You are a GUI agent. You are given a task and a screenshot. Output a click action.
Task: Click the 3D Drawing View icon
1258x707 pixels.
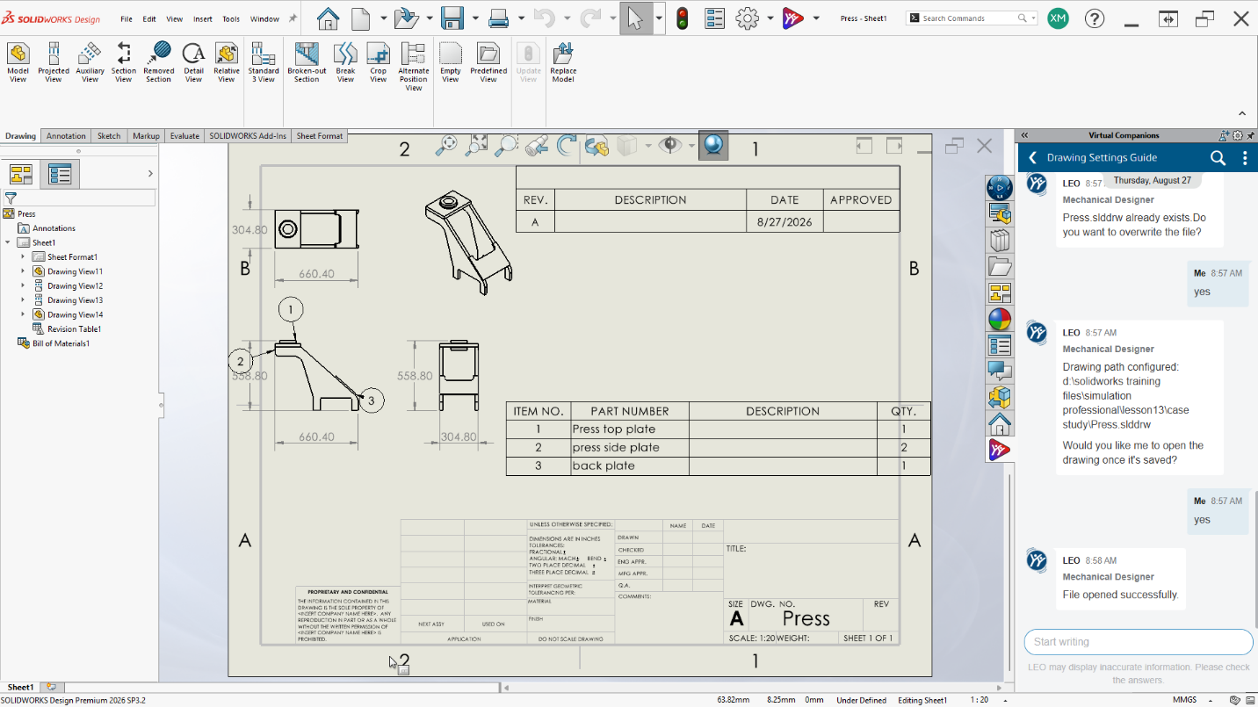597,146
